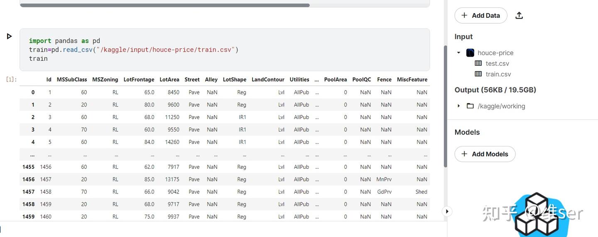Screen dimensions: 598x237
Task: Expand the /kaggle/working output folder
Action: coord(459,106)
